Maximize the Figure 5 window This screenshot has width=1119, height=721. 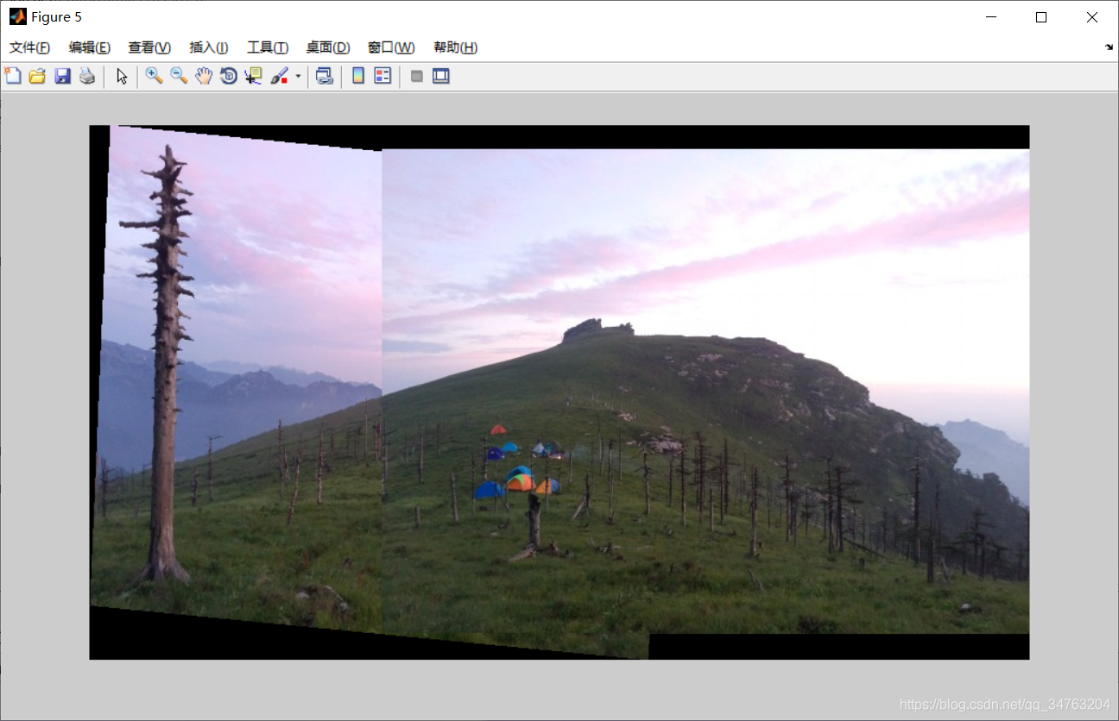point(1041,17)
